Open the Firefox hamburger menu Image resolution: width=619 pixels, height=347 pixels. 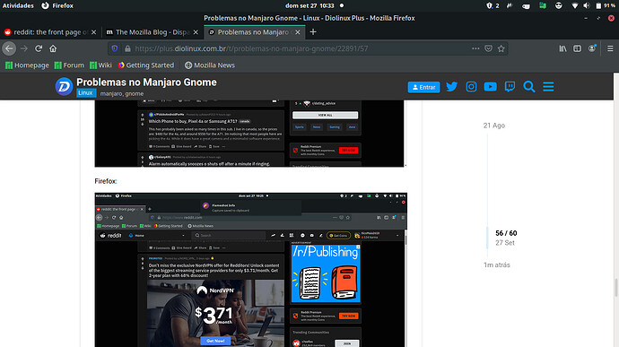point(610,48)
